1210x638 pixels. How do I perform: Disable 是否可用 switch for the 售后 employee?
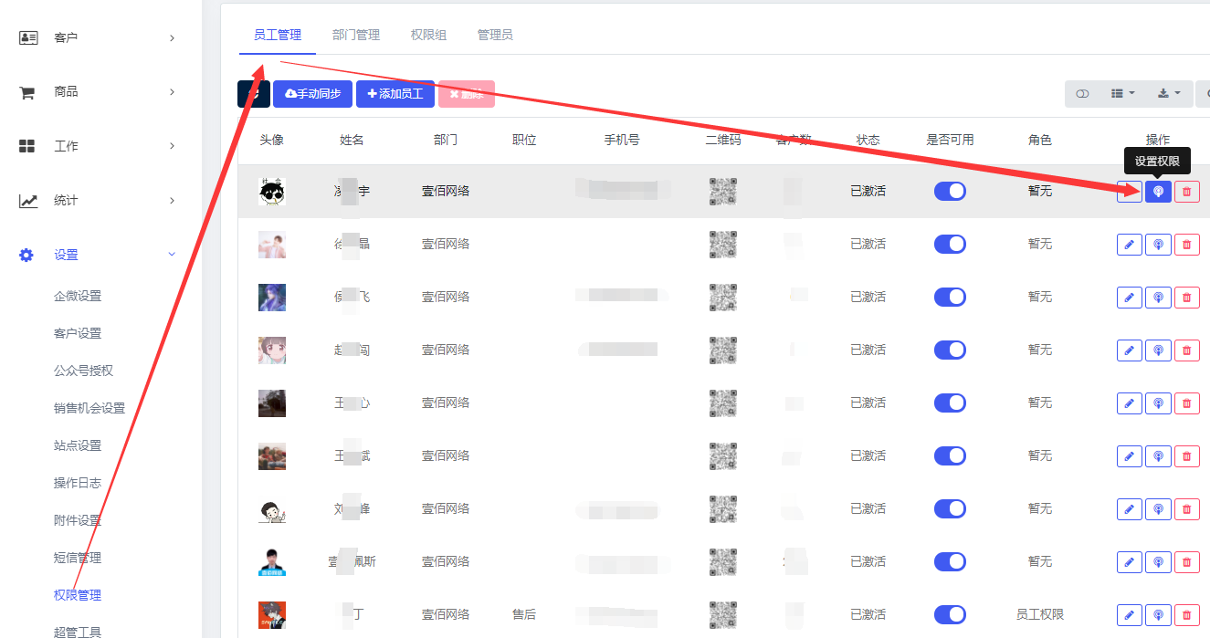(950, 615)
